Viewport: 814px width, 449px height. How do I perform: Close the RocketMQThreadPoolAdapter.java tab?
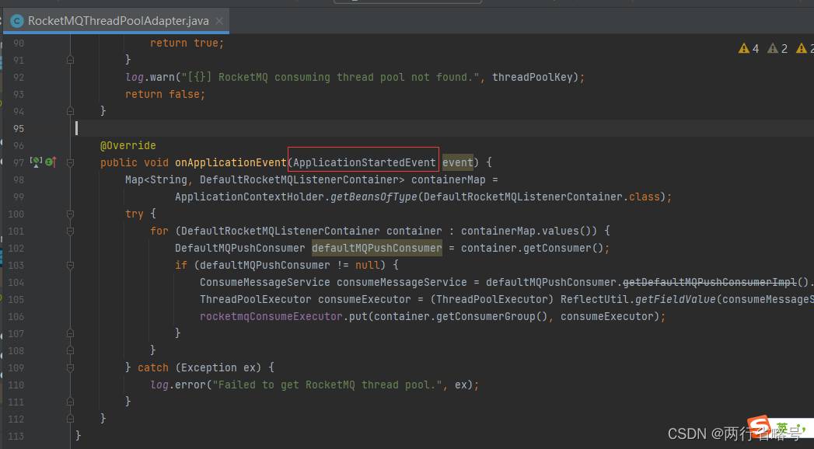coord(219,21)
